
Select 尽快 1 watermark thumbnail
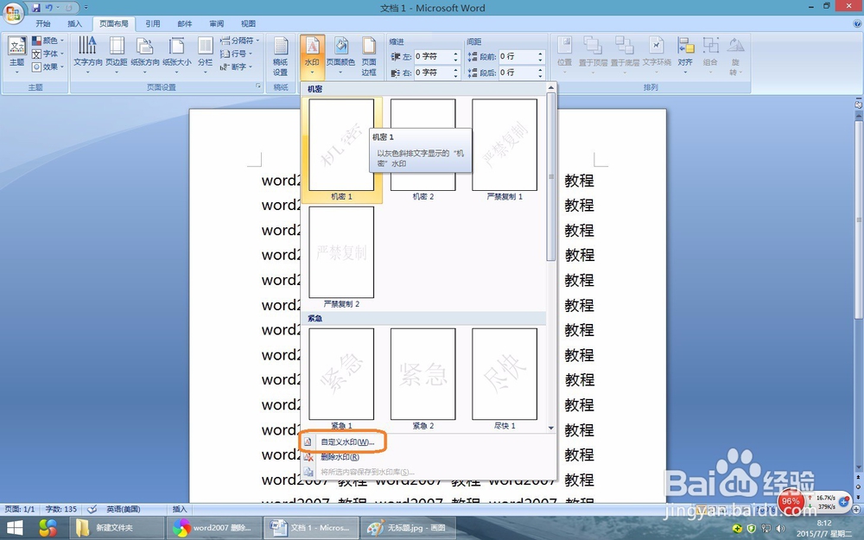click(x=505, y=378)
